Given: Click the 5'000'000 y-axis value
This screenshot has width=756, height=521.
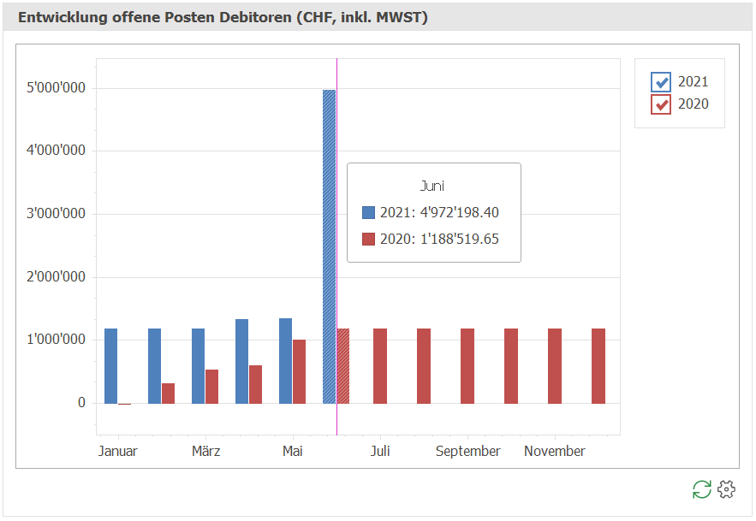Looking at the screenshot, I should click(x=56, y=88).
